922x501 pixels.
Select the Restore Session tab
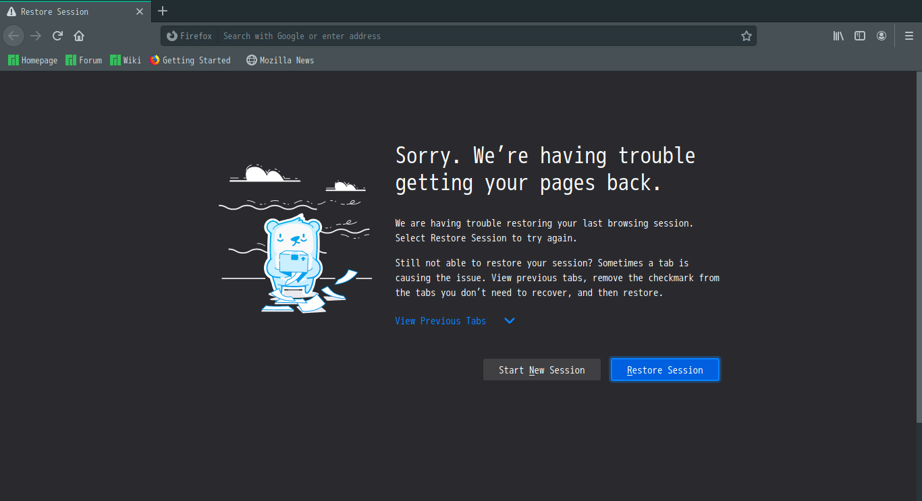[76, 11]
